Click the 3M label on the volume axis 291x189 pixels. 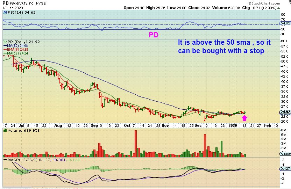click(284, 144)
